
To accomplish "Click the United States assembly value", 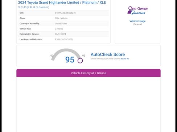I will pos(61,23).
